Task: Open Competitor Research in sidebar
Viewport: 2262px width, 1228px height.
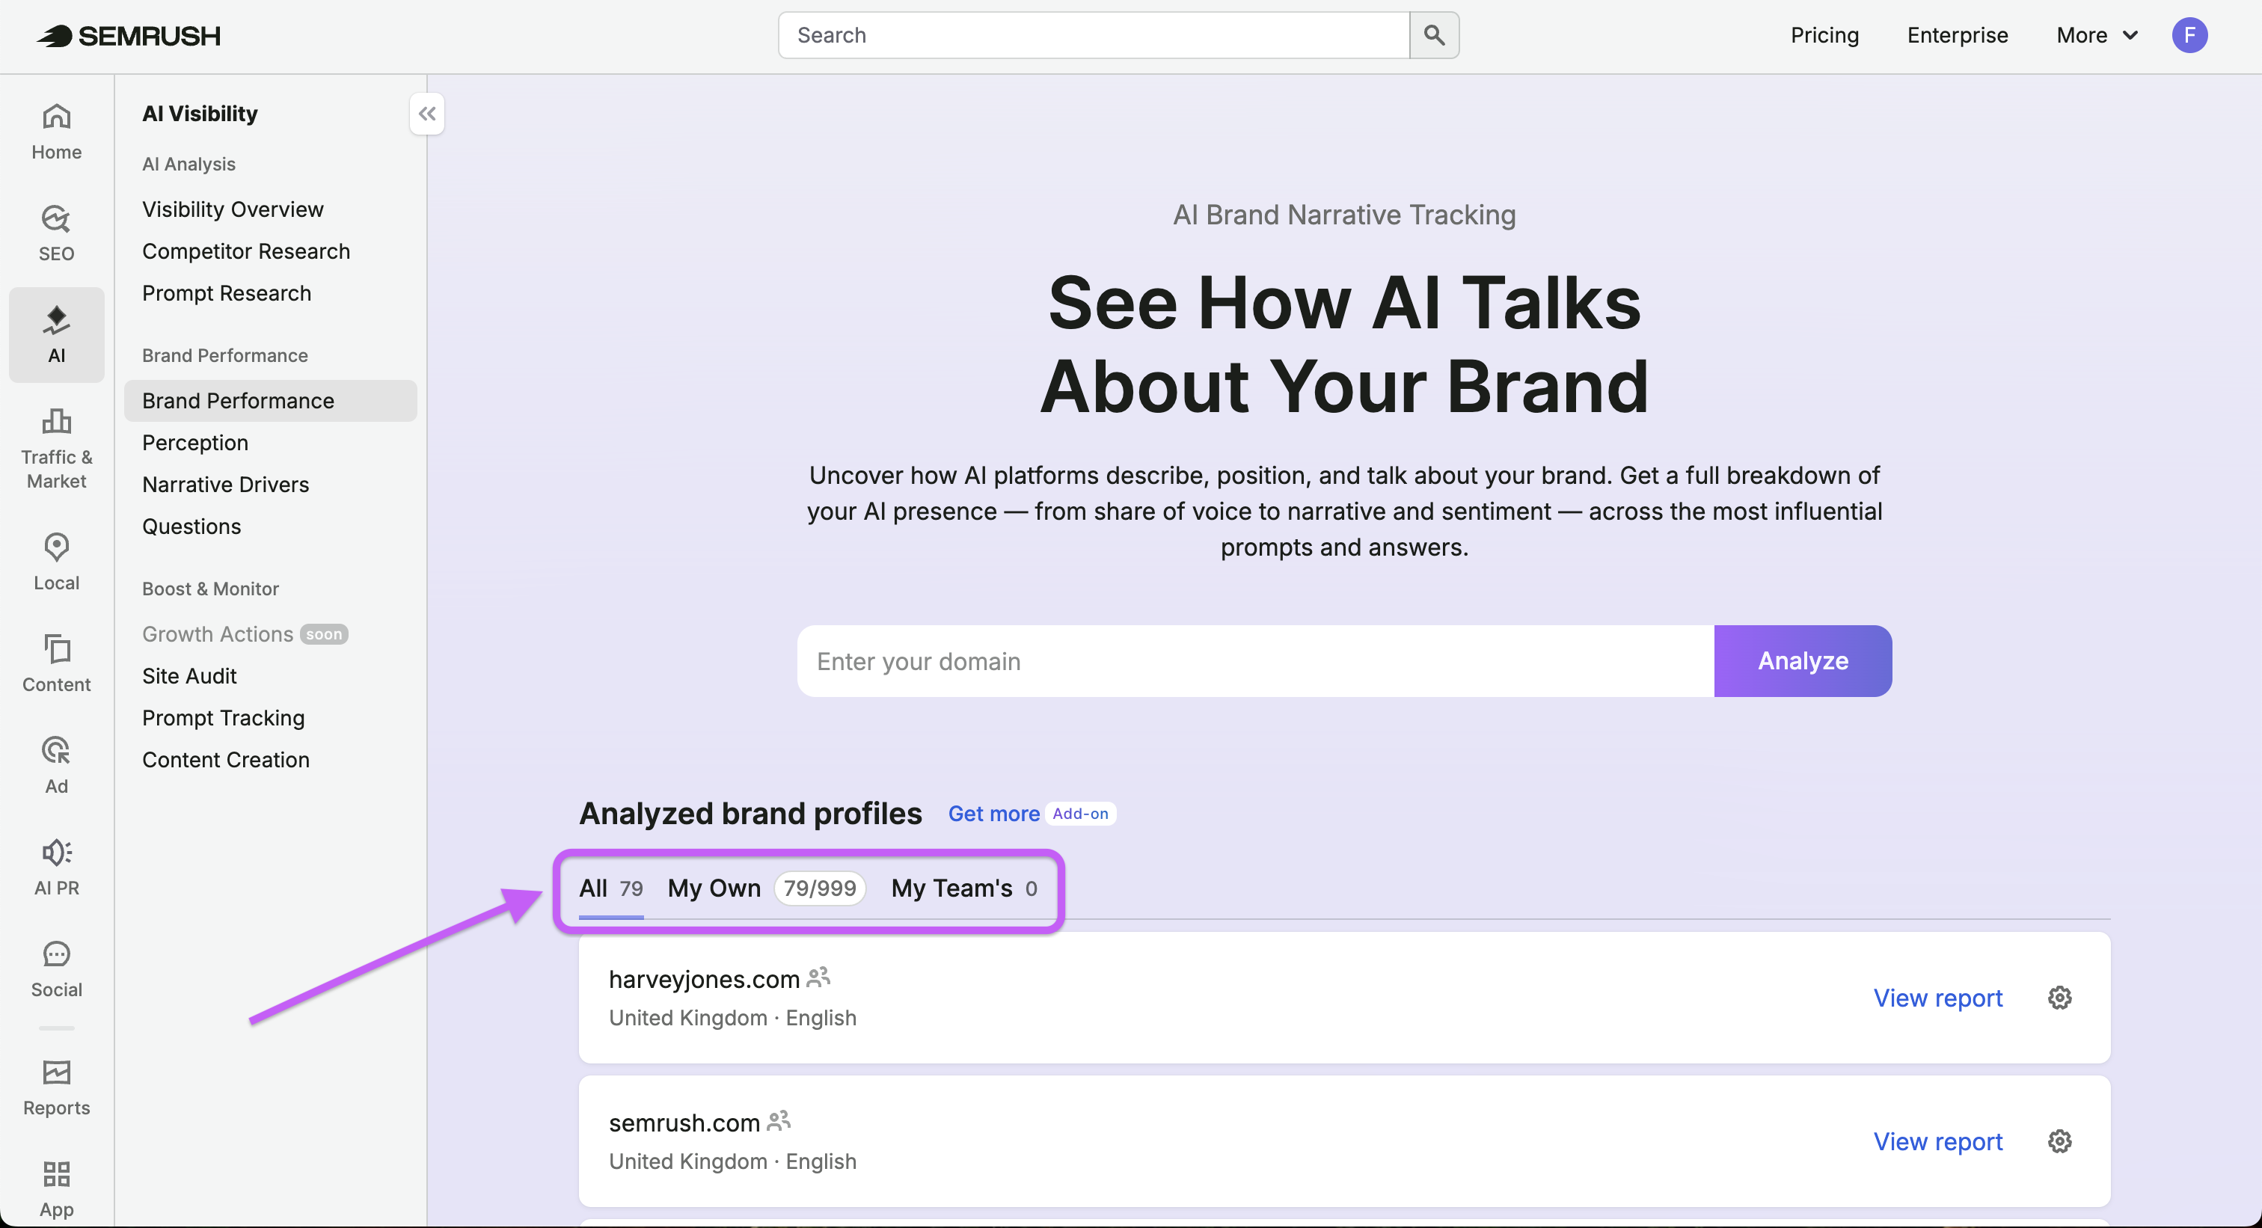Action: click(246, 251)
